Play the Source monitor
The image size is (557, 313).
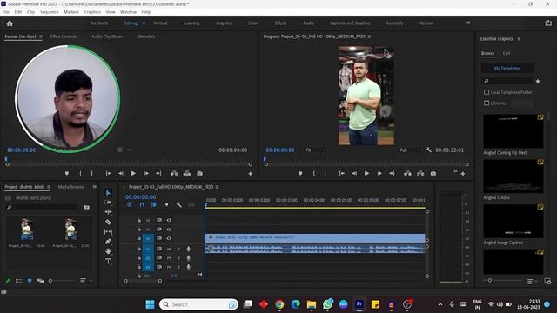click(133, 174)
